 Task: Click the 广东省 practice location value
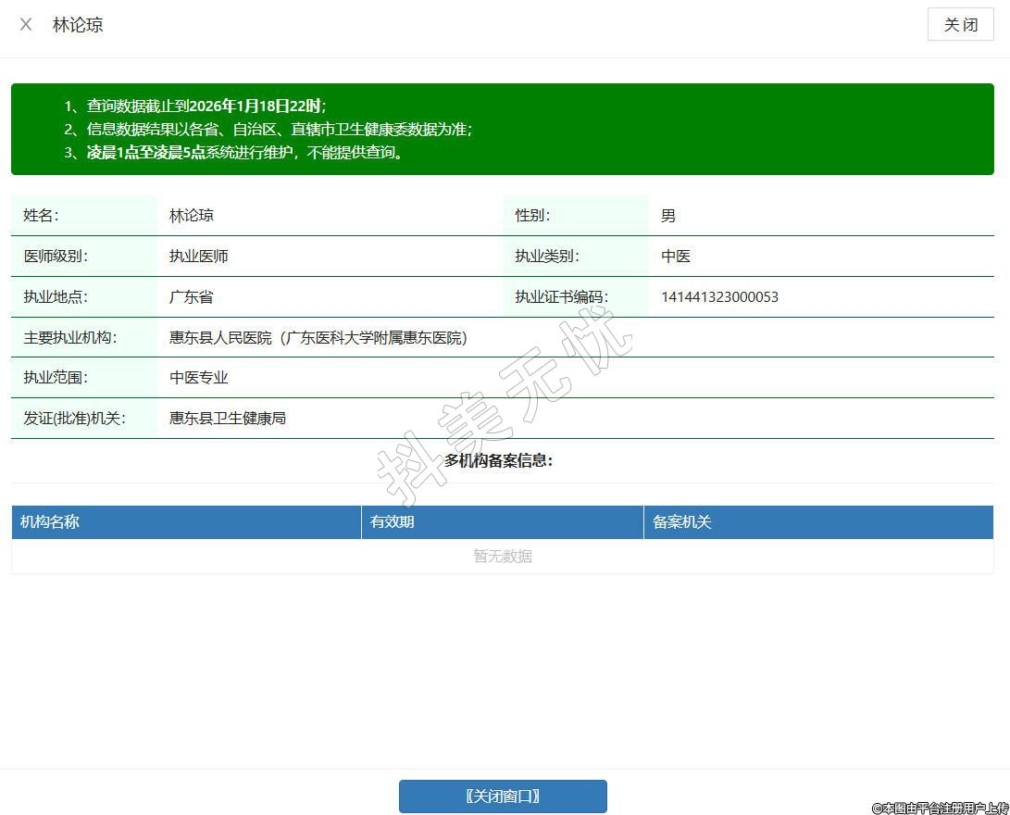pos(191,297)
